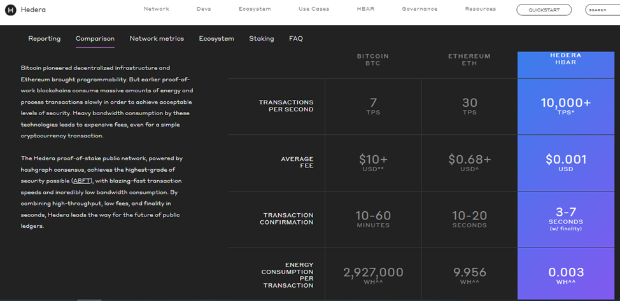
Task: Switch to the Staking tab
Action: coord(262,39)
